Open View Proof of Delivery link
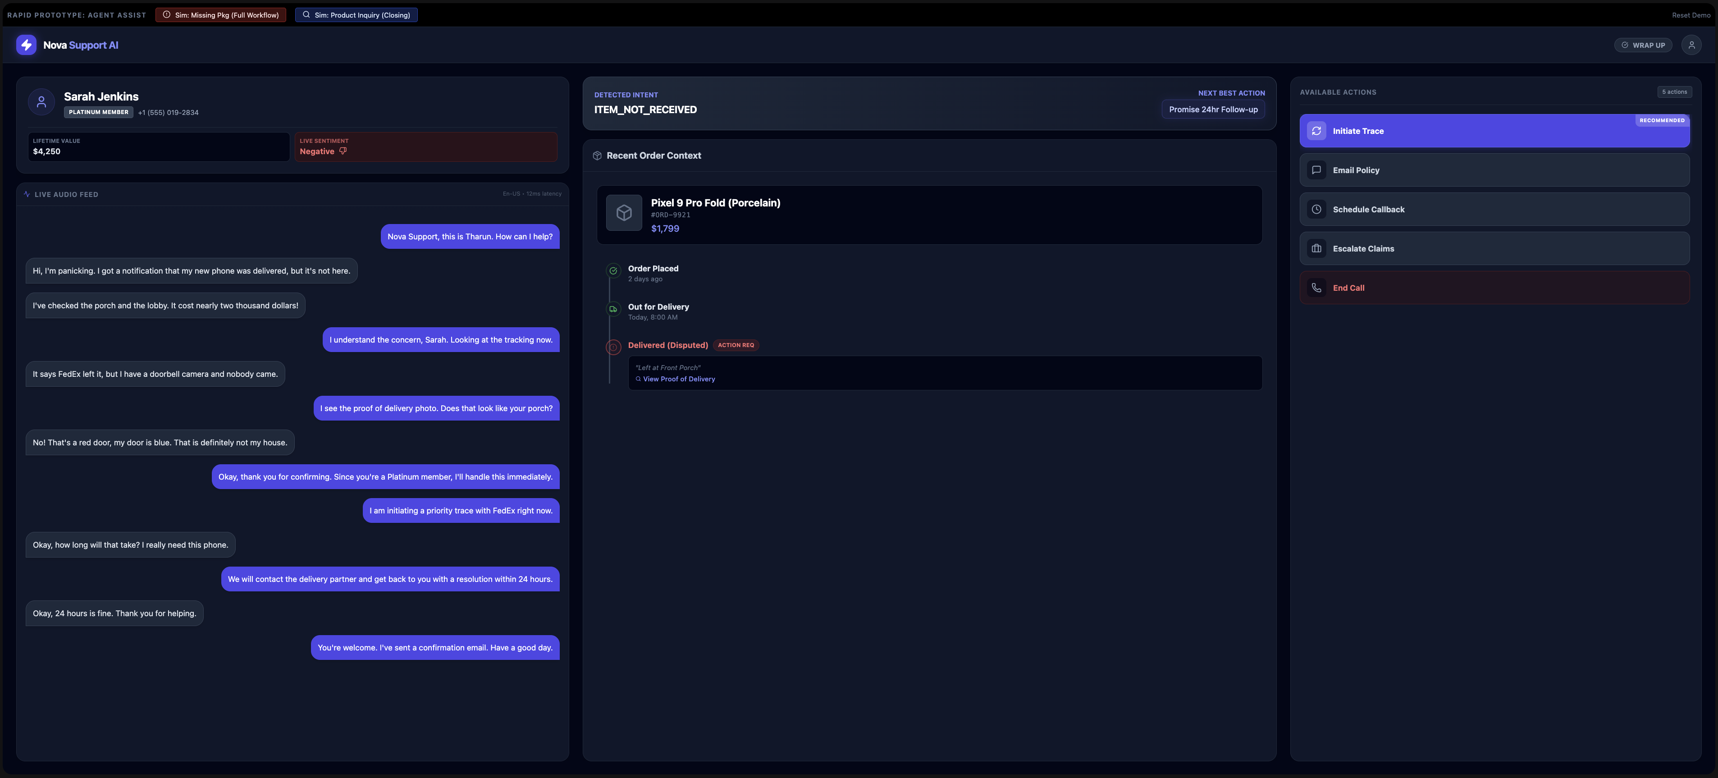 (678, 379)
